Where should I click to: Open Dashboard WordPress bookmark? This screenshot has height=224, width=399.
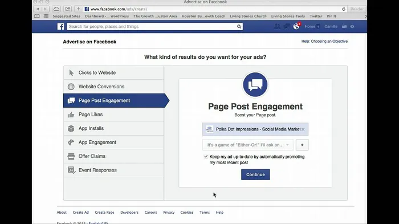click(x=107, y=16)
